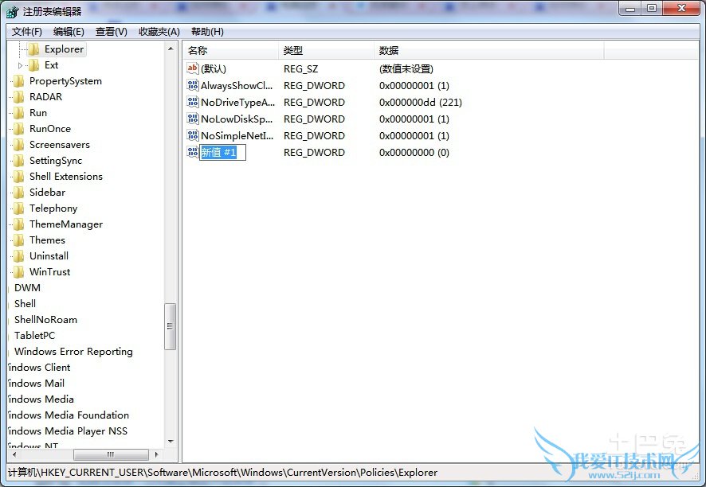
Task: Click the Run folder icon
Action: coord(18,113)
